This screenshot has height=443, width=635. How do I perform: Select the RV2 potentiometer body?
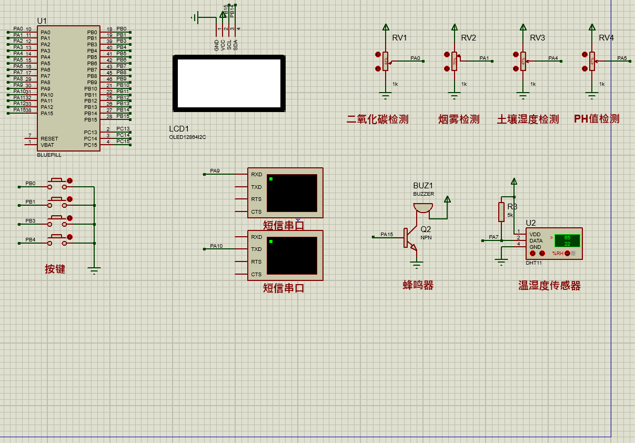pyautogui.click(x=455, y=61)
